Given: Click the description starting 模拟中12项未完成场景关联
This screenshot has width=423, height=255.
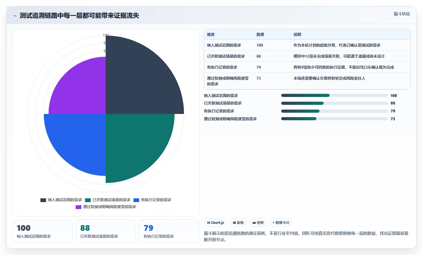Looking at the screenshot, I should tap(339, 56).
